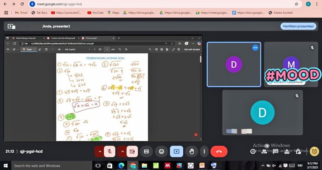Viewport: 322px width, 170px height.
Task: Zoom in PDF with plus button
Action: [x=94, y=49]
